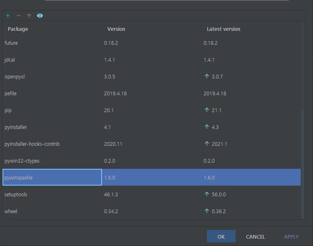The height and width of the screenshot is (246, 313).
Task: Click upgrade arrow beside pyinstaller 4.3
Action: pyautogui.click(x=206, y=127)
